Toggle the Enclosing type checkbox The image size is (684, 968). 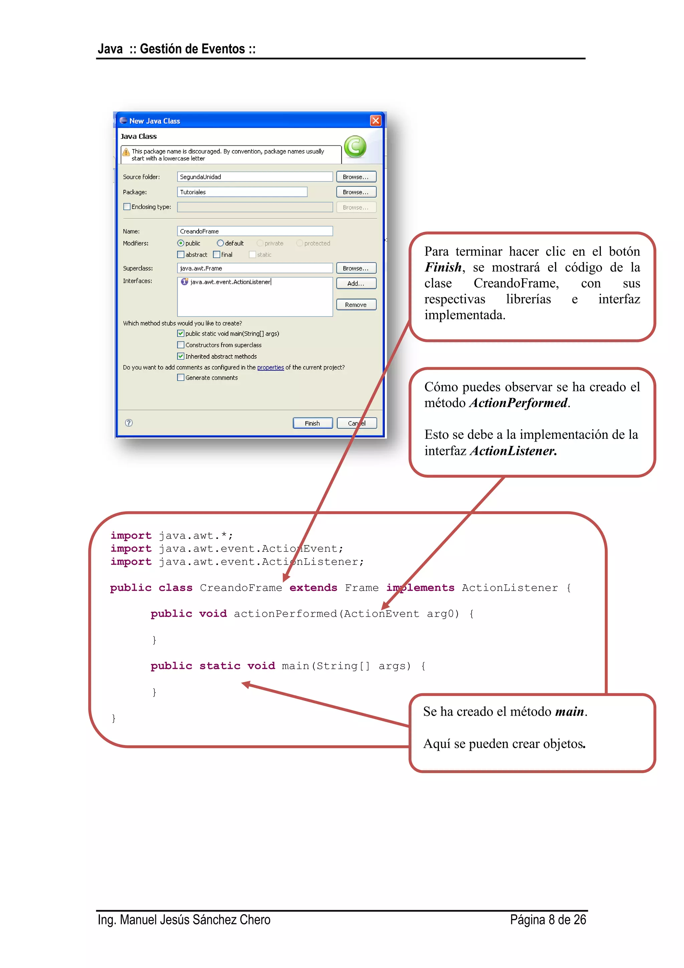[127, 207]
